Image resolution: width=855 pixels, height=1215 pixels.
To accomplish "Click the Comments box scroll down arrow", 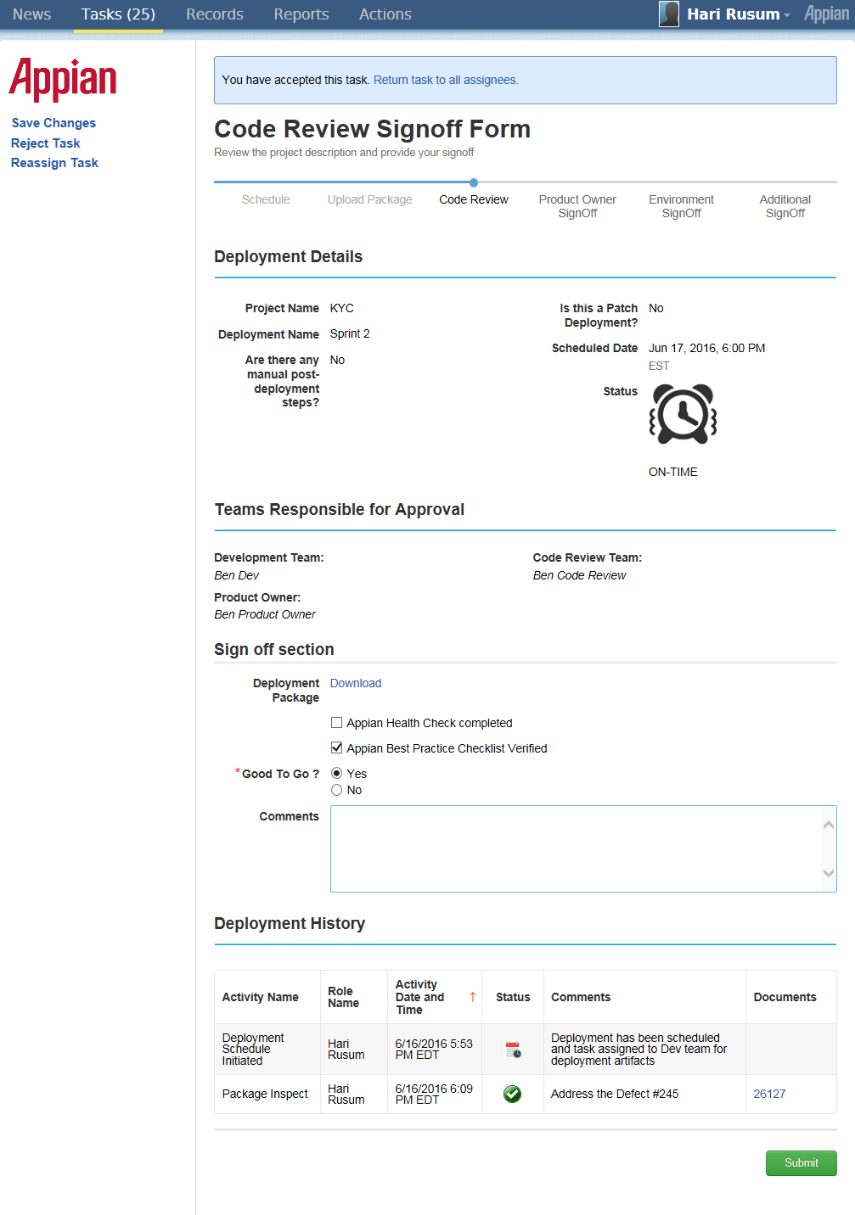I will (829, 873).
